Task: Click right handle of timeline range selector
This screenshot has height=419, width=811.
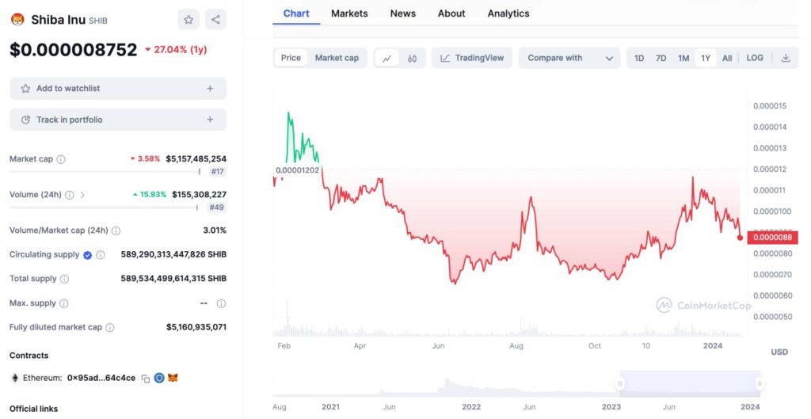Action: click(760, 384)
